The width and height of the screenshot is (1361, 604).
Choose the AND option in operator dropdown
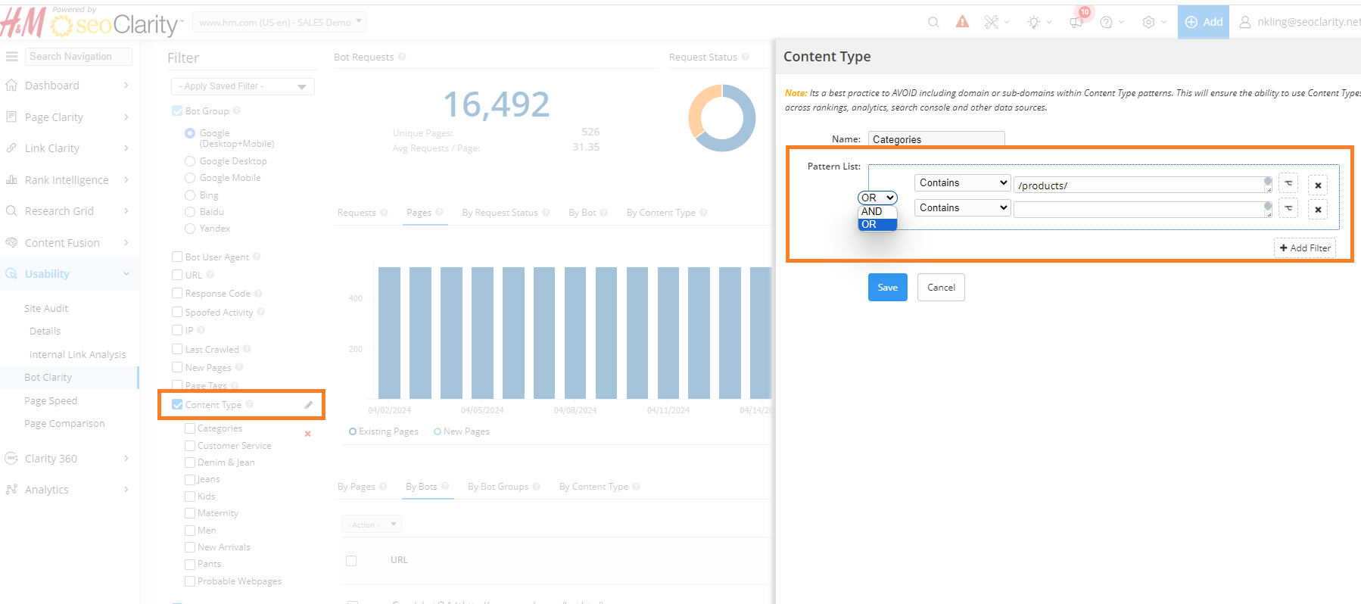(x=872, y=212)
